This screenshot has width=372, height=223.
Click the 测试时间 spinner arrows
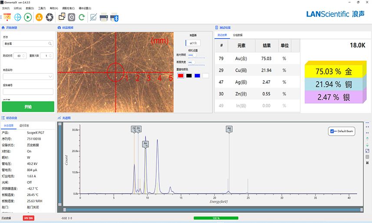(24, 56)
